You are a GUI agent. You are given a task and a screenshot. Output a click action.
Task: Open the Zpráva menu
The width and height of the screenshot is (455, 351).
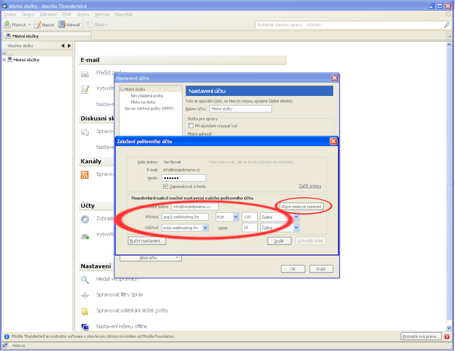(x=83, y=14)
